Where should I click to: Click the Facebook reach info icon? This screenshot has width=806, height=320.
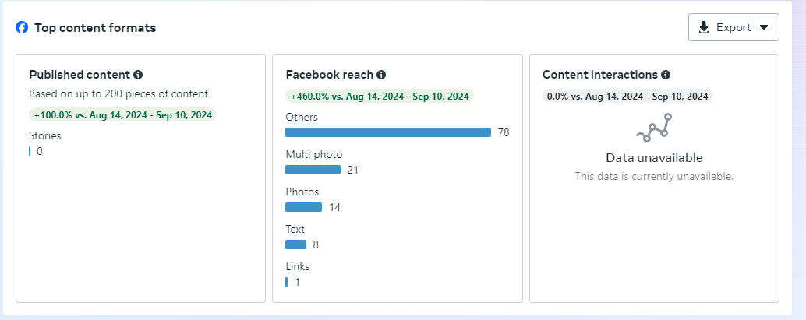[x=381, y=75]
